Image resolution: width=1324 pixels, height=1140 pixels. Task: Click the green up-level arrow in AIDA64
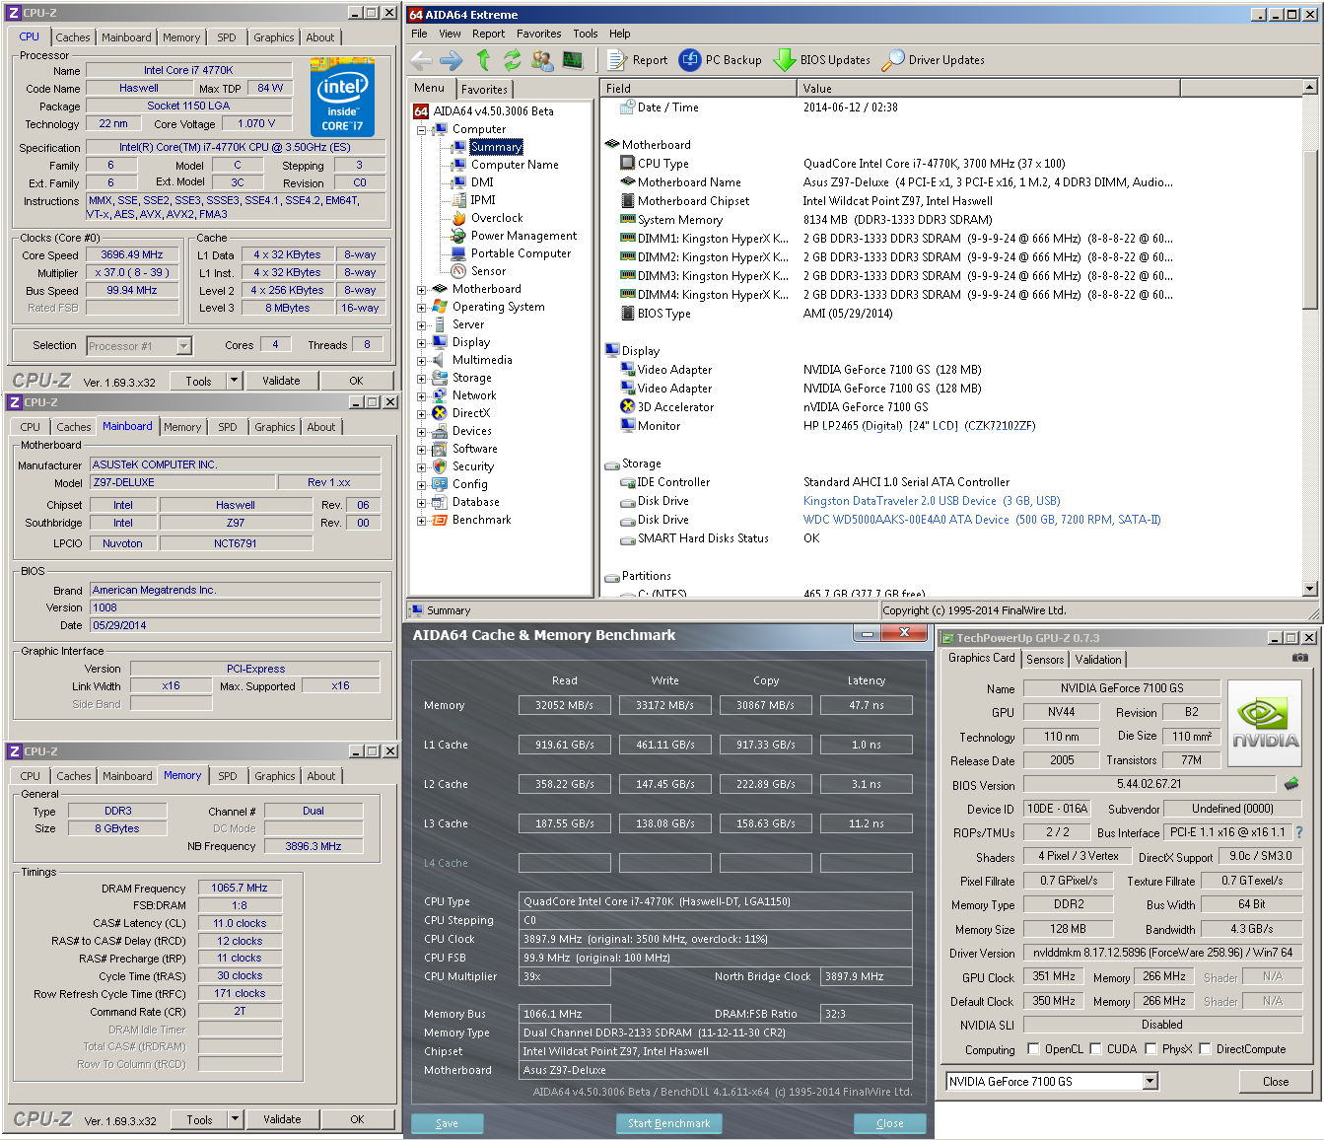tap(483, 60)
